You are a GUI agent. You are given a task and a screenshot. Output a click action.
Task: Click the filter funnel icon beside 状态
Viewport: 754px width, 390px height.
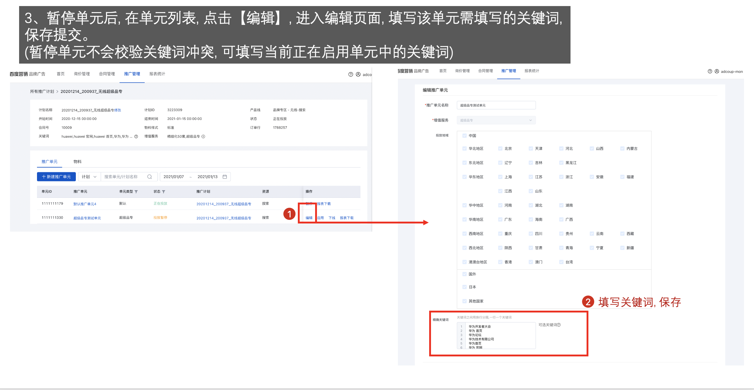click(163, 192)
